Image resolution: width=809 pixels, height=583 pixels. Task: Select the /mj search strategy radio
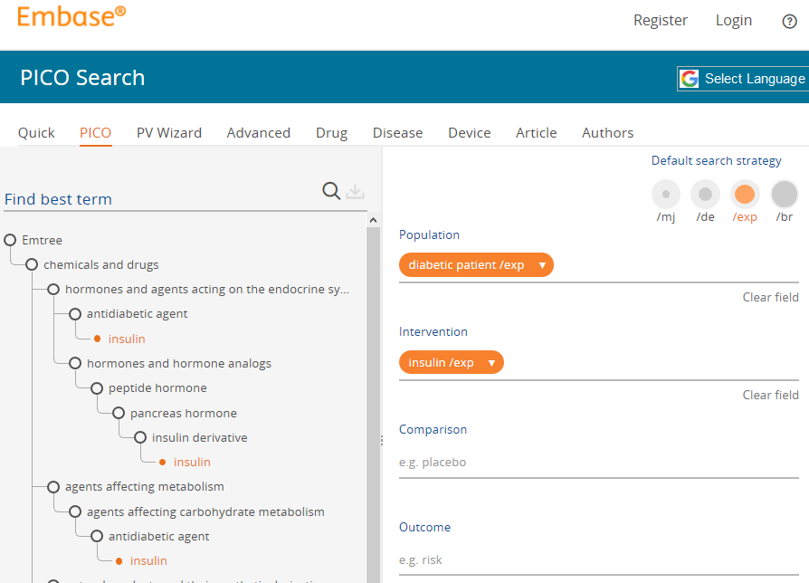665,195
